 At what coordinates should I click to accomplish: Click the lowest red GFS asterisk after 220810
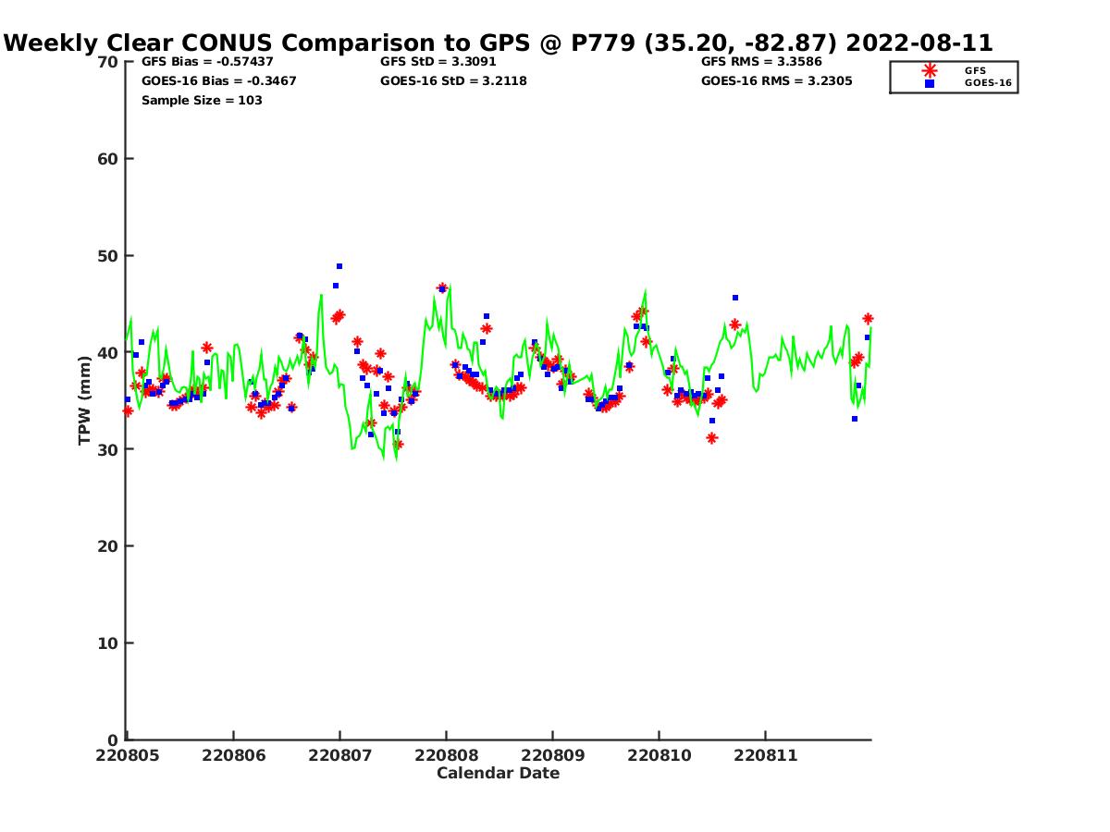[x=711, y=438]
